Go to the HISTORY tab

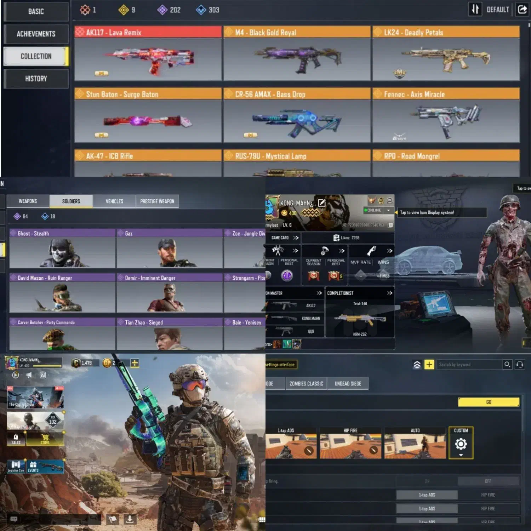coord(36,79)
